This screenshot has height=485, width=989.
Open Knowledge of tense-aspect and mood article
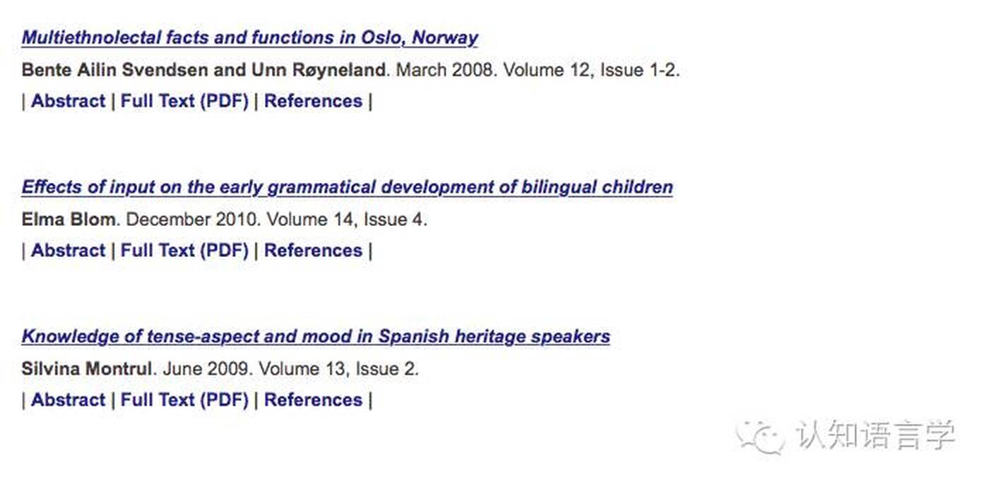coord(316,336)
